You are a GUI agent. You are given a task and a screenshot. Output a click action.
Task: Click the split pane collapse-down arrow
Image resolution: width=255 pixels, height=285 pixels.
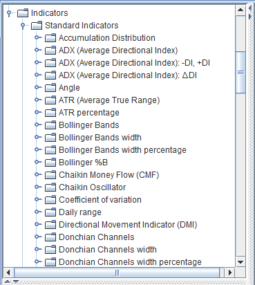[16, 282]
